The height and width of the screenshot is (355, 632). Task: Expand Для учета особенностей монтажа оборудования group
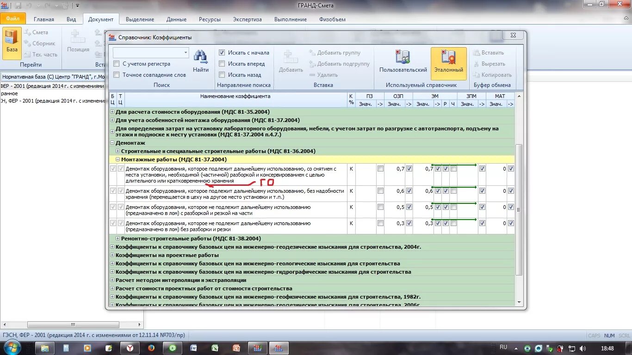(x=112, y=120)
